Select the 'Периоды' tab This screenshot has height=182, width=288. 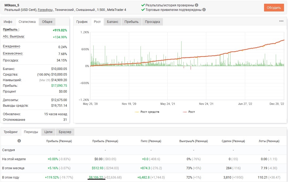click(31, 132)
